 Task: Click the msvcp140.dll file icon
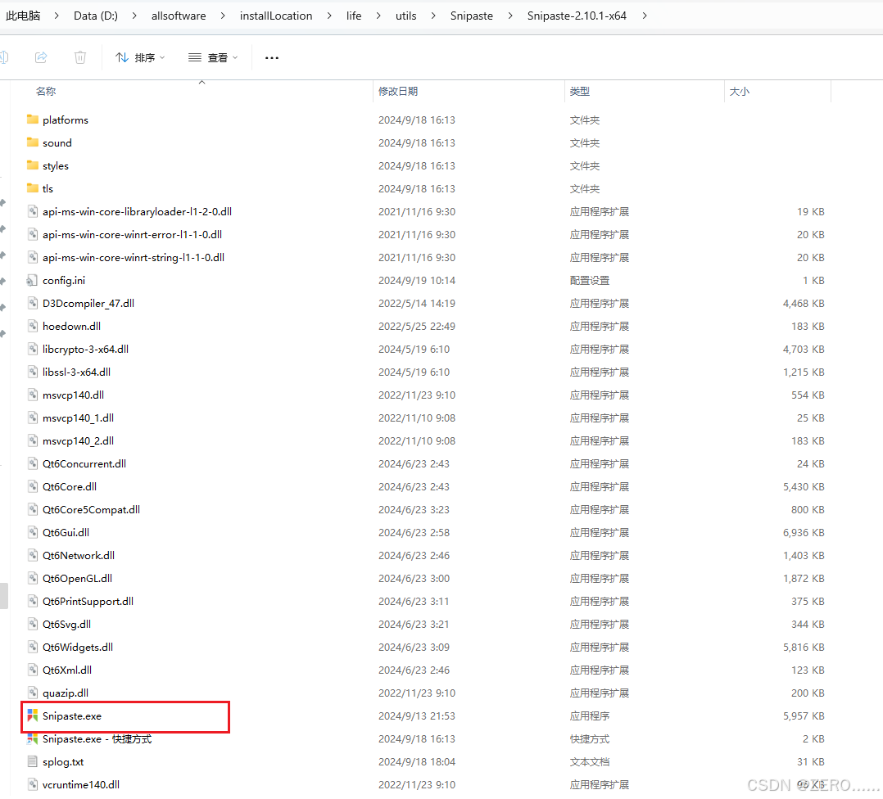(x=33, y=395)
